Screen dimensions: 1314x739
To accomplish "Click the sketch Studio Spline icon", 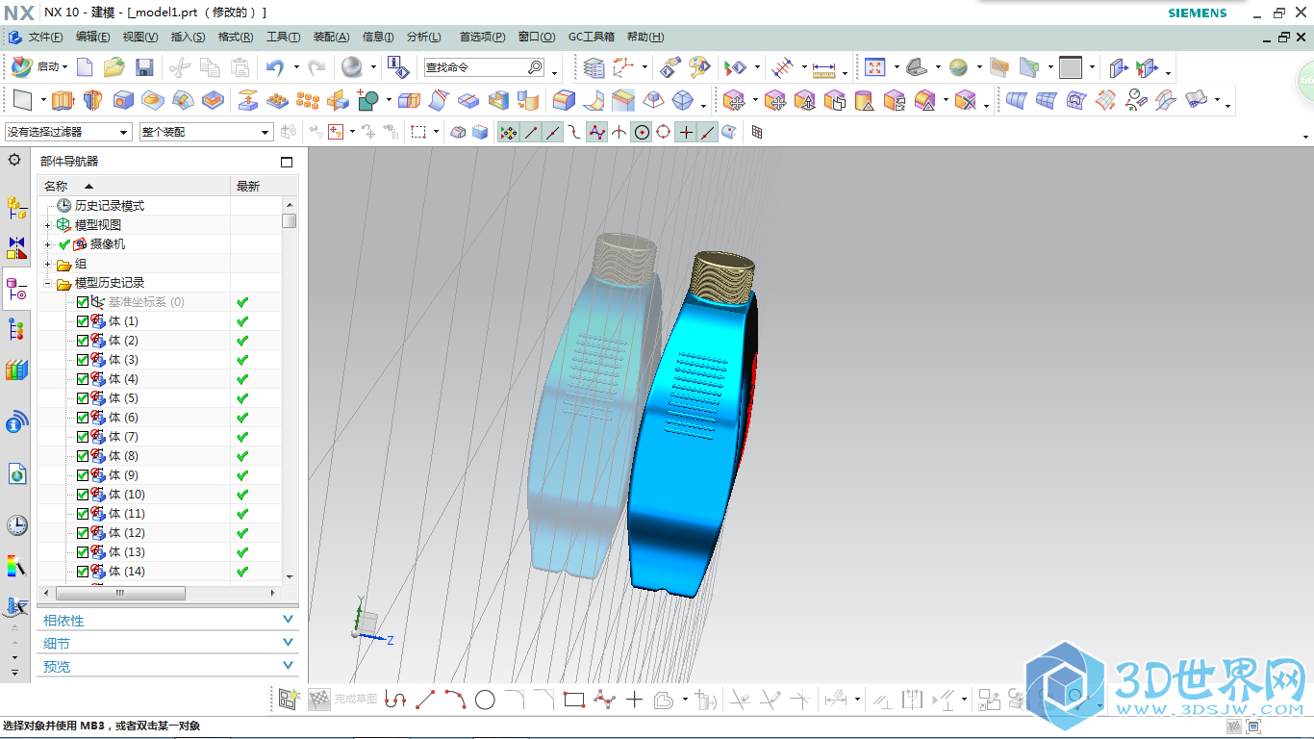I will pyautogui.click(x=604, y=700).
